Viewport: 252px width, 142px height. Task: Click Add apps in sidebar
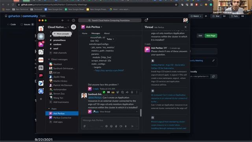point(58,122)
